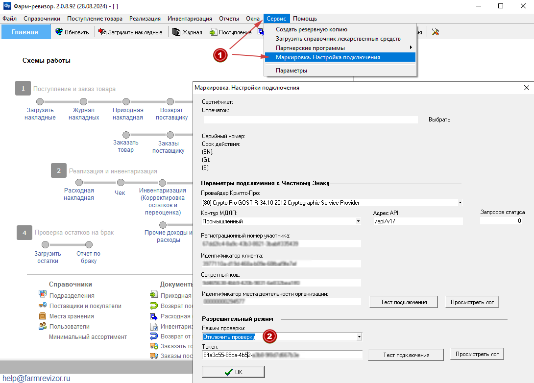Expand the Контур МДЛП dropdown
The image size is (534, 383).
[x=358, y=221]
